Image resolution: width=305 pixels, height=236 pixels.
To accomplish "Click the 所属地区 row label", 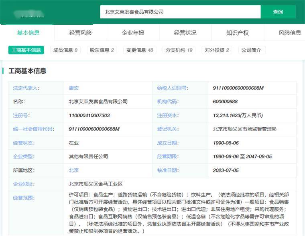I will 24,170.
